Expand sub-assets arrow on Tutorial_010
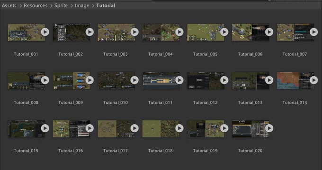Image resolution: width=322 pixels, height=170 pixels. pos(134,80)
